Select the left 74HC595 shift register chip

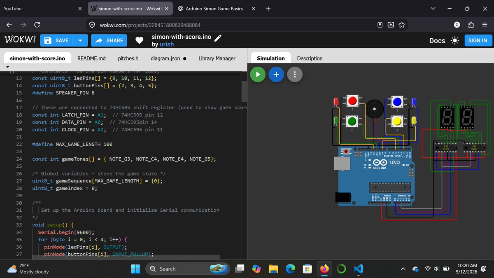(x=446, y=147)
